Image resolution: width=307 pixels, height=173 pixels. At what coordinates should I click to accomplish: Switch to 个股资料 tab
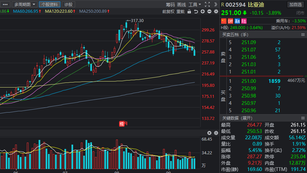pyautogui.click(x=50, y=4)
